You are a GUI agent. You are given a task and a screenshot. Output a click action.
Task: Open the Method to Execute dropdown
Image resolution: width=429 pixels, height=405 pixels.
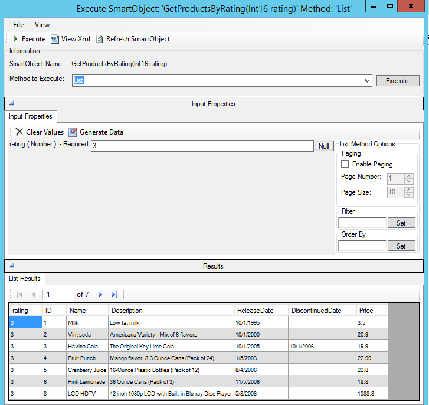367,80
